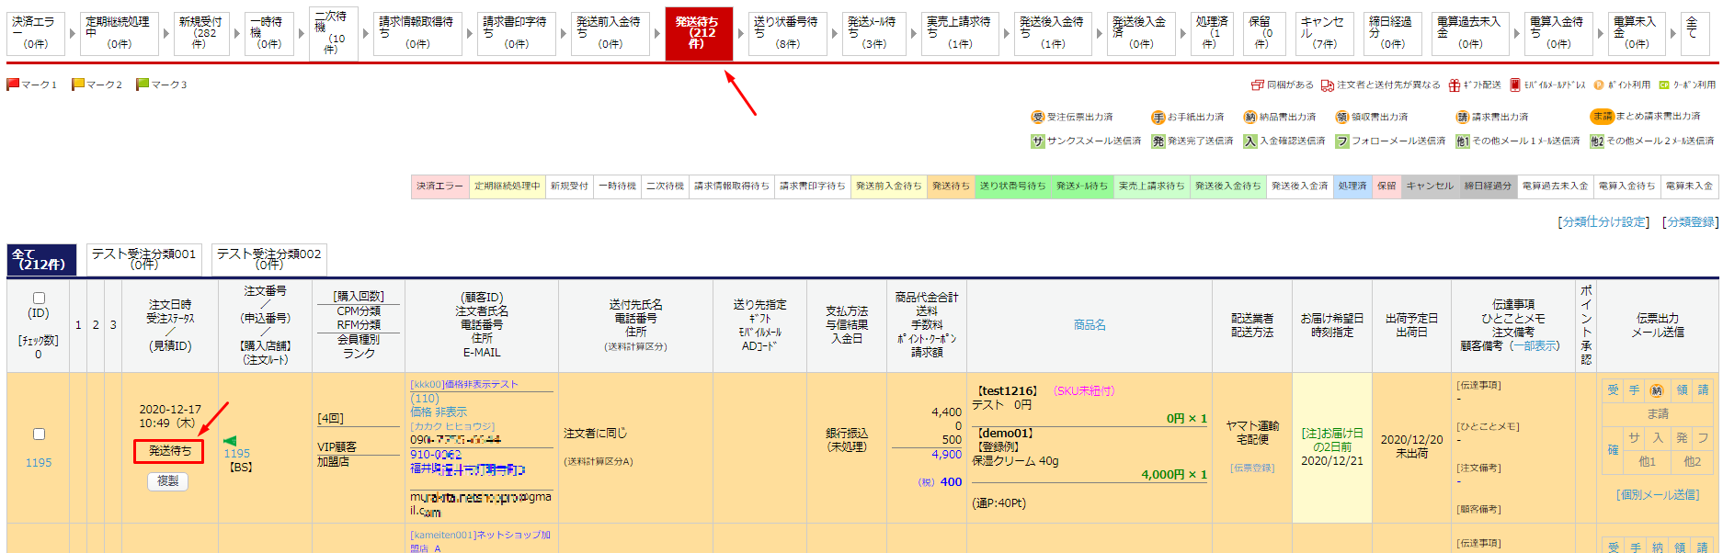Open the 新規受付 (282件) status step
Screen dimensions: 1723x553
pos(200,33)
